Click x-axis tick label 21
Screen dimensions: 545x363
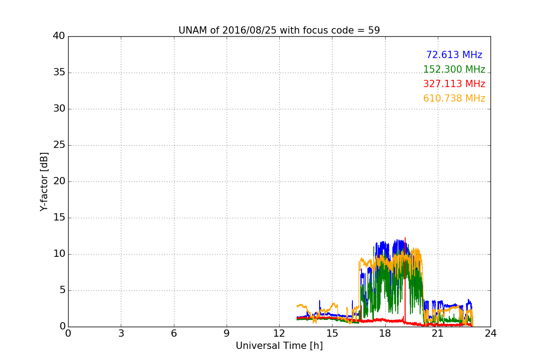click(x=438, y=333)
